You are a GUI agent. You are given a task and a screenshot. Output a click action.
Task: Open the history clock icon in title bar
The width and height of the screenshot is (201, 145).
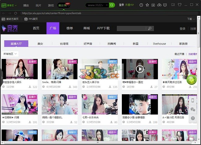click(x=141, y=5)
